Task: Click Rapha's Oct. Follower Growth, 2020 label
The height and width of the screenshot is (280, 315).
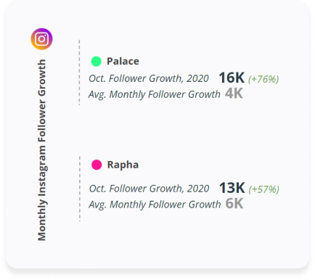Action: 149,189
